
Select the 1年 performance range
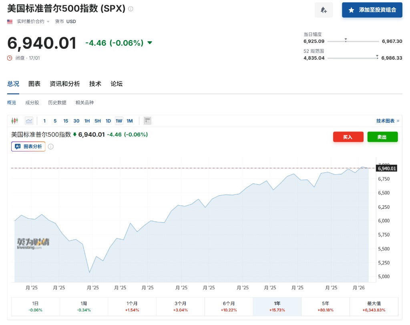(277, 307)
